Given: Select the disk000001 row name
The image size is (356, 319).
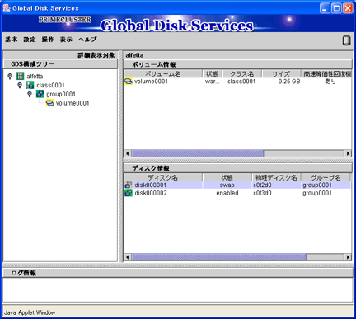Looking at the screenshot, I should point(151,185).
